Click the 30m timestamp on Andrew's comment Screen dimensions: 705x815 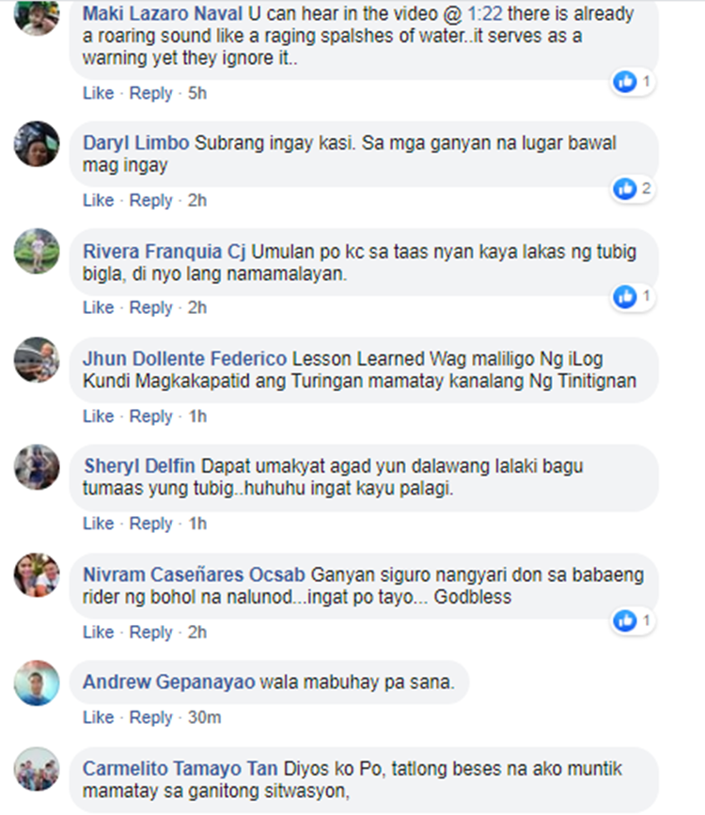coord(204,717)
